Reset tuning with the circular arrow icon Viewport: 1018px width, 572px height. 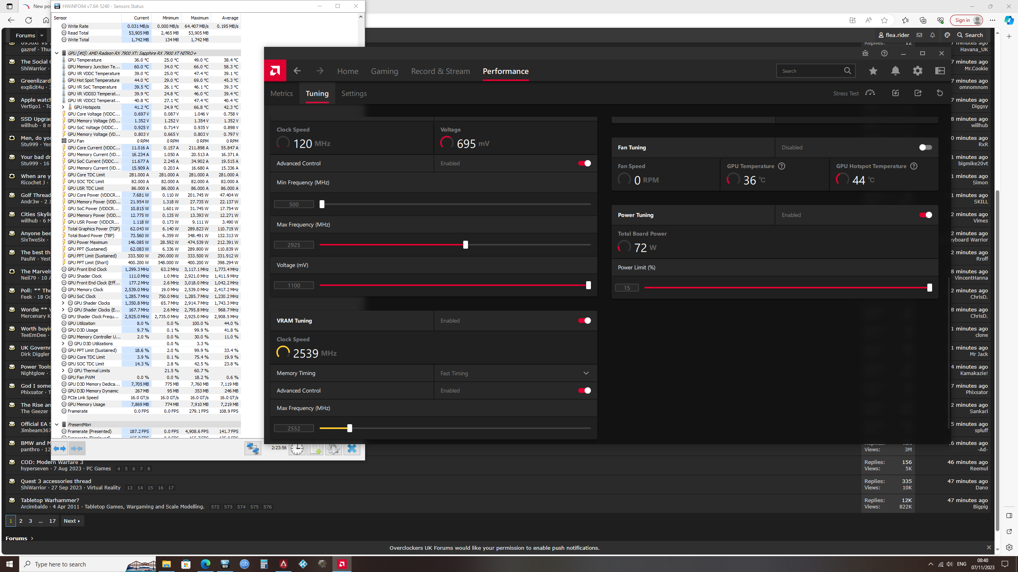pyautogui.click(x=940, y=93)
